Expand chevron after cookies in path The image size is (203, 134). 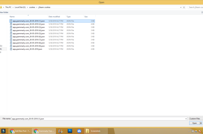click(37, 7)
